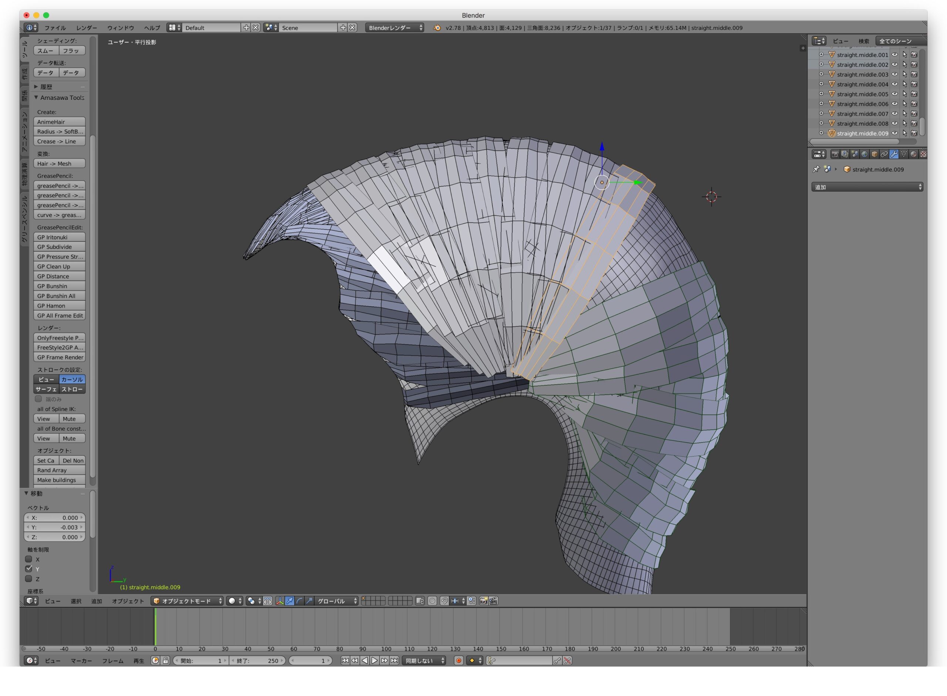Open the World properties tab (globe icon)
Screen dimensions: 947x696
[x=865, y=154]
